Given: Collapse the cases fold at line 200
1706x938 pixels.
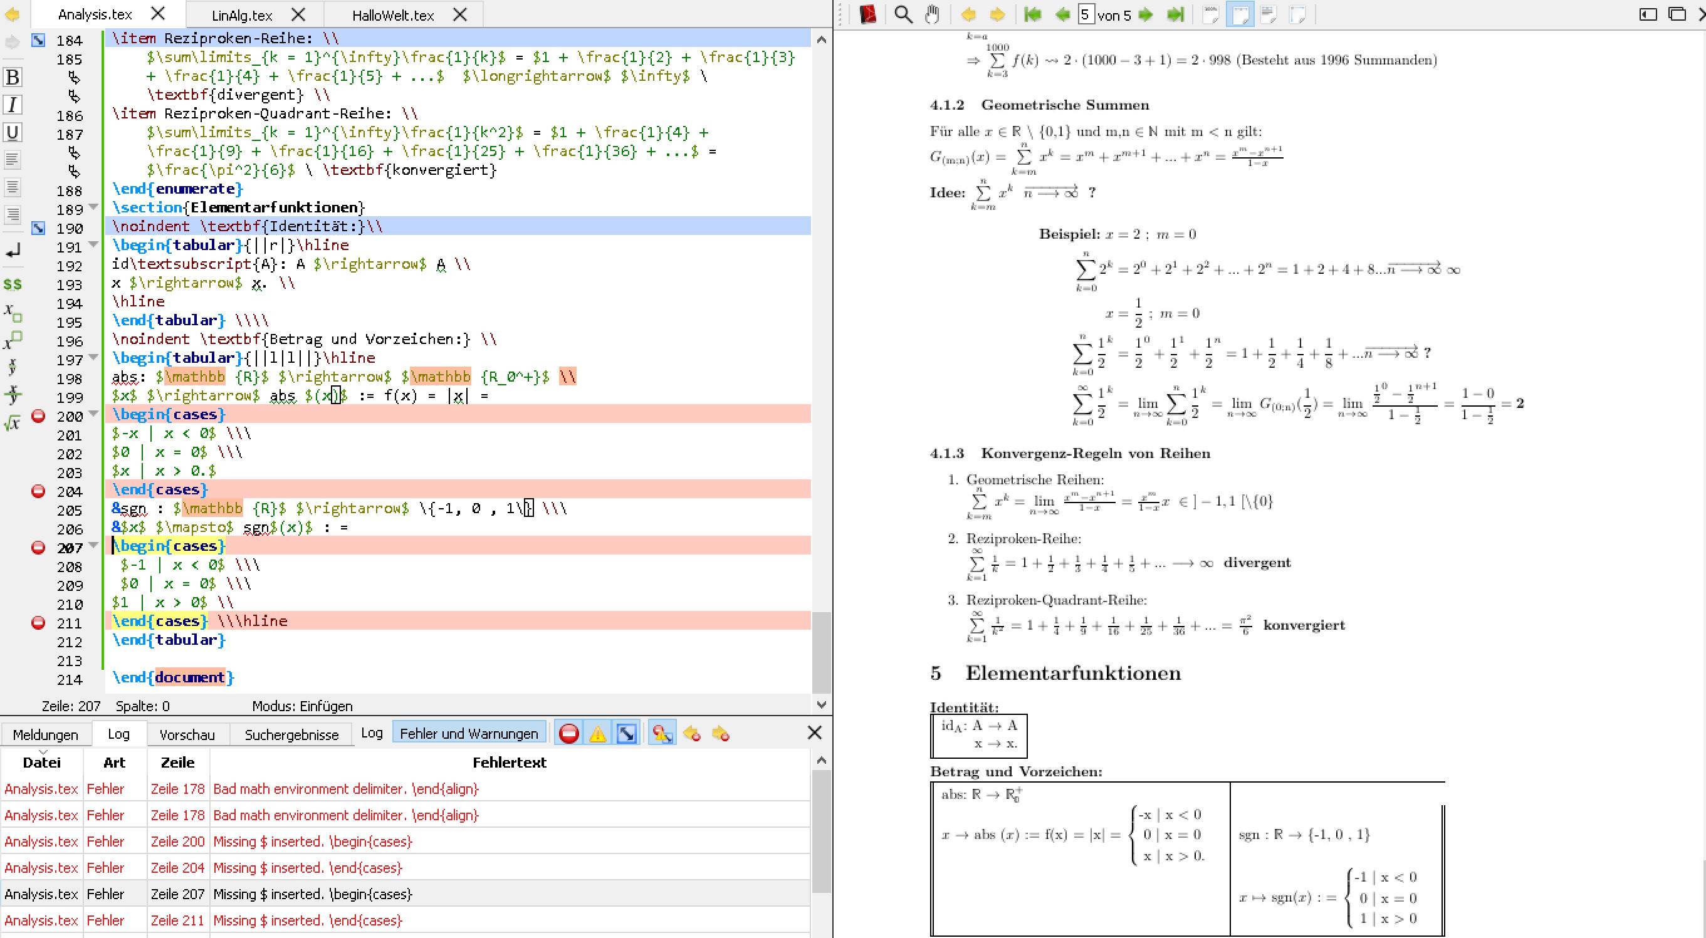Looking at the screenshot, I should click(93, 414).
